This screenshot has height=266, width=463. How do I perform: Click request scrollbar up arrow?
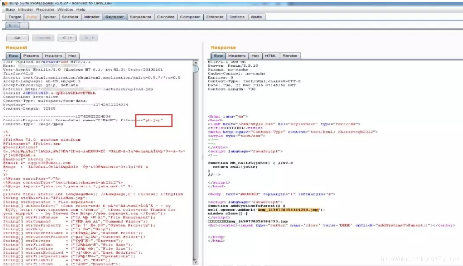pyautogui.click(x=196, y=62)
